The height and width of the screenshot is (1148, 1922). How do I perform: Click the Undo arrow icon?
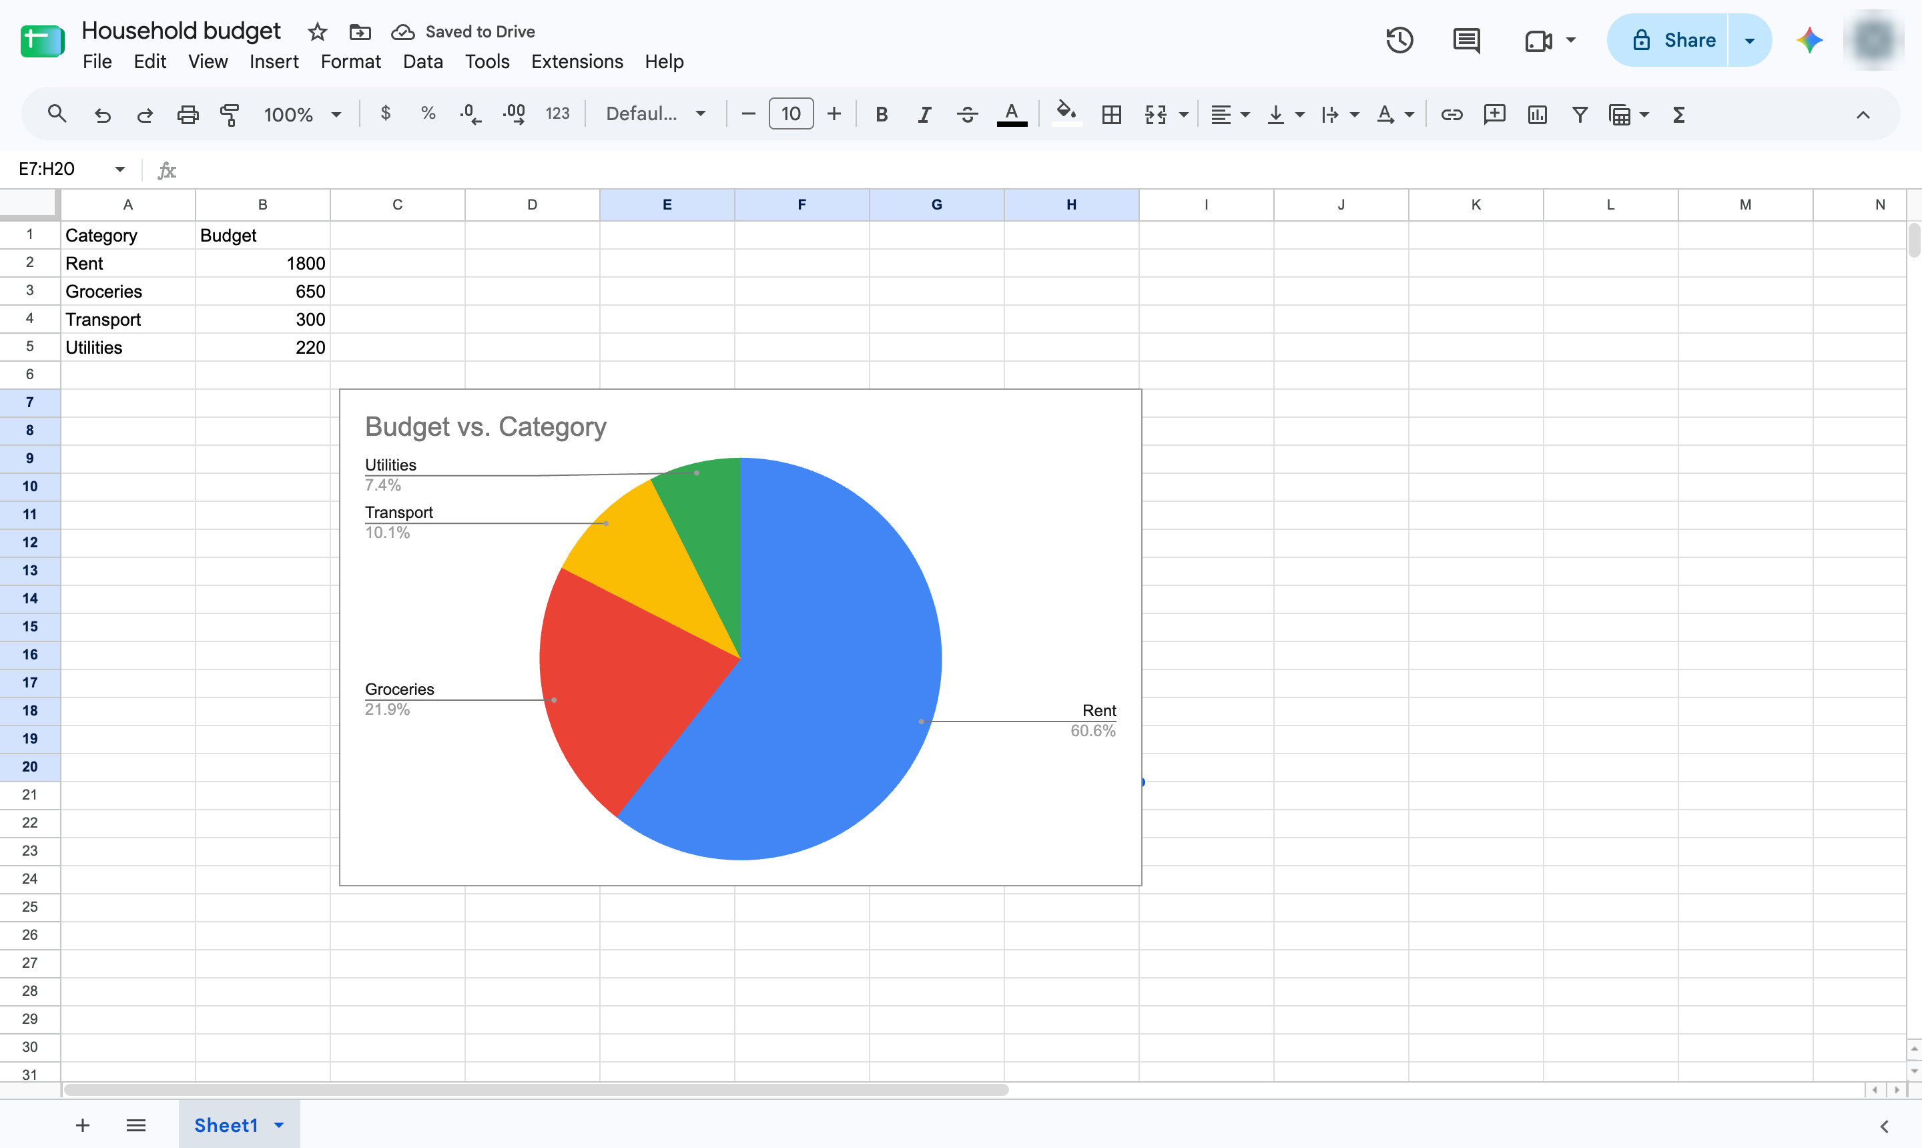(102, 115)
